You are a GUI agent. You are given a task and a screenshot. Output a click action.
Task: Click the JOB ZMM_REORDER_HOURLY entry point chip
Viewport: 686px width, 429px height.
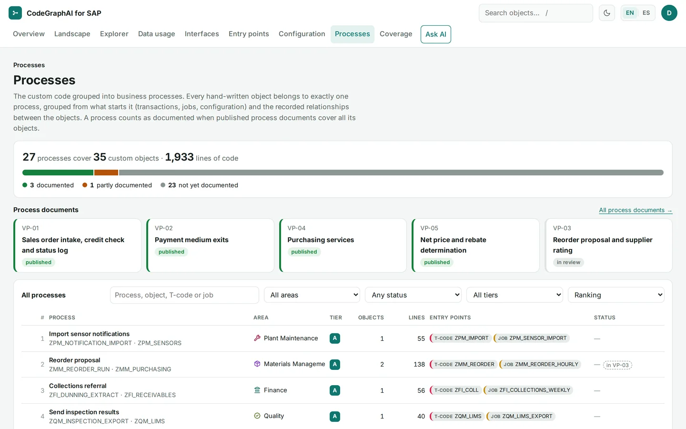(x=540, y=365)
